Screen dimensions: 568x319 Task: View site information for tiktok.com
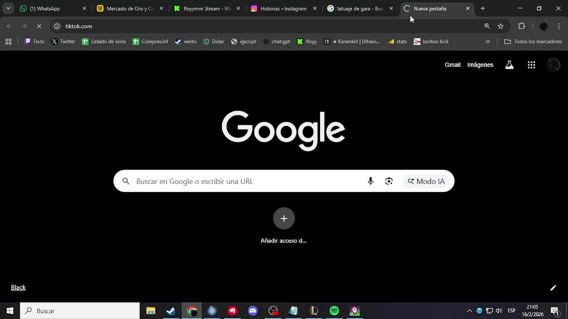pos(57,26)
